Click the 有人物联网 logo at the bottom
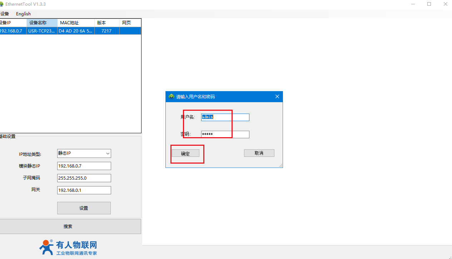 point(68,247)
